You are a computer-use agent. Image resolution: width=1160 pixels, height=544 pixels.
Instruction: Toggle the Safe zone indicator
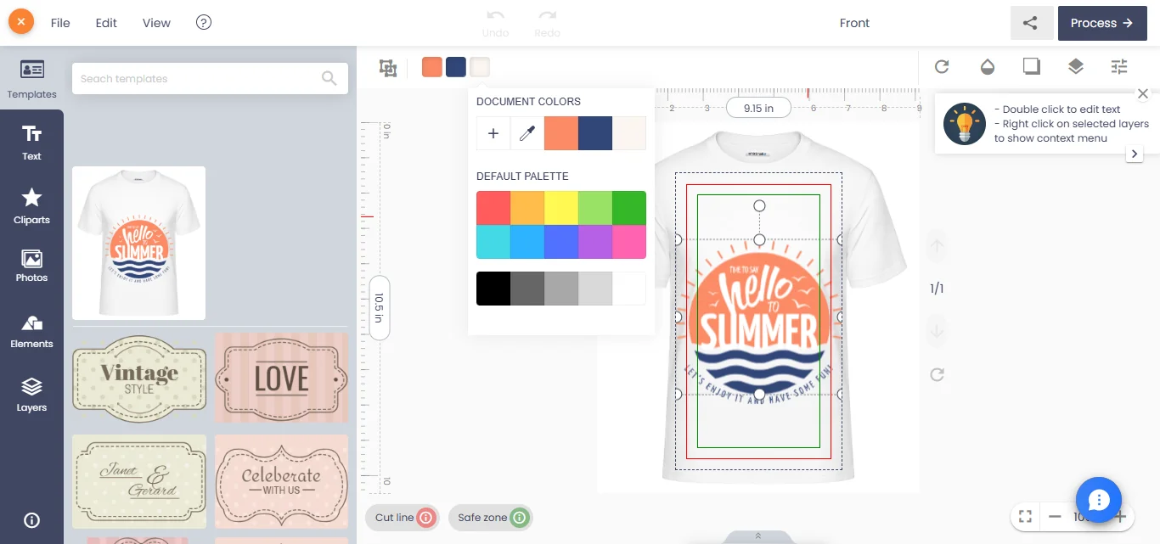click(491, 517)
